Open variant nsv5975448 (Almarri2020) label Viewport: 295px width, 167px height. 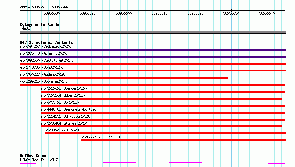point(44,53)
